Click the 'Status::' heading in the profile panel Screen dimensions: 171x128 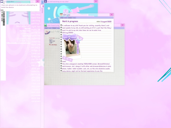pos(25,34)
